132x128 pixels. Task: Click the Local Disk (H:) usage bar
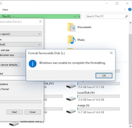99,96
